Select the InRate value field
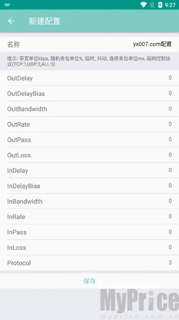 (x=170, y=217)
